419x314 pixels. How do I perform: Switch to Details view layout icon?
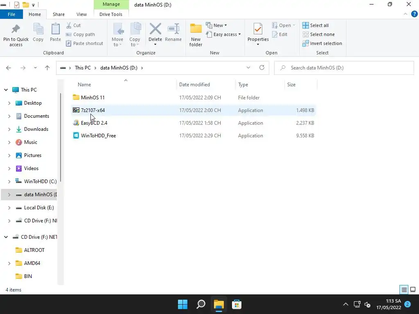click(x=404, y=290)
